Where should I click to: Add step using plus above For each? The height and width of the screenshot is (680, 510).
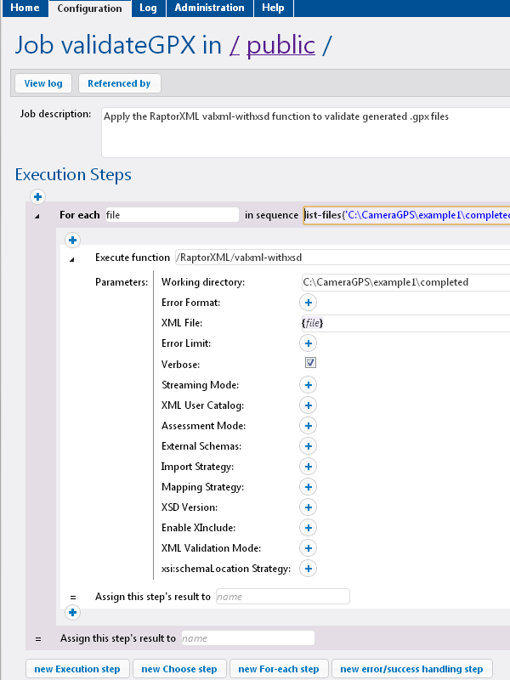(37, 197)
